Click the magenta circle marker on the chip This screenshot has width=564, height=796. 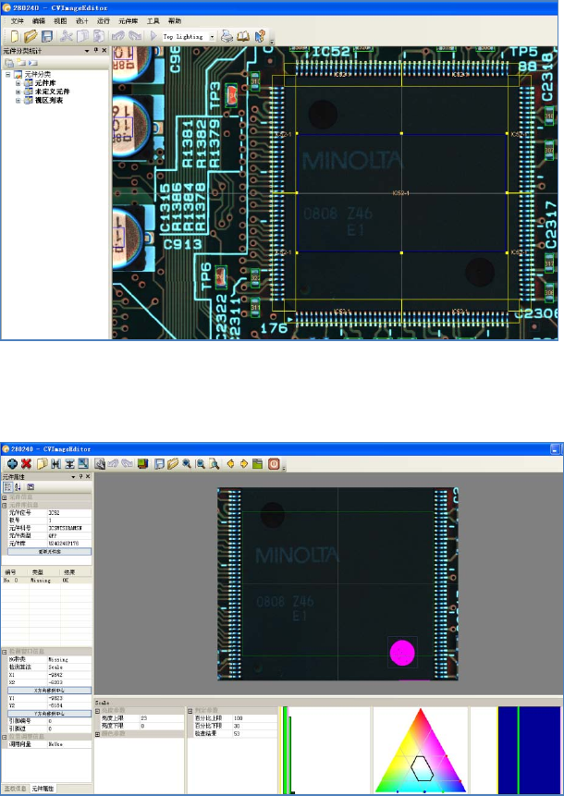(x=402, y=653)
